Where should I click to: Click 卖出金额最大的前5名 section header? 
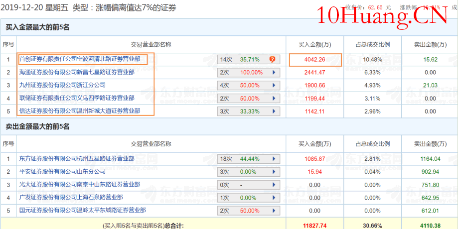click(37, 126)
